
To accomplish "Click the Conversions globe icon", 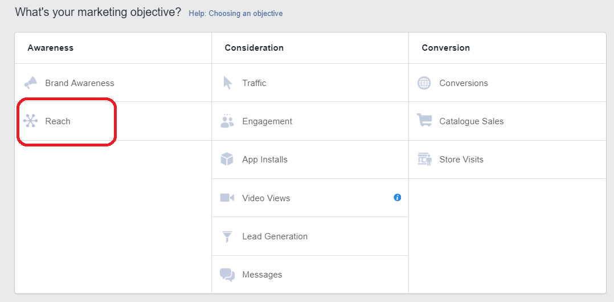I will click(x=424, y=83).
